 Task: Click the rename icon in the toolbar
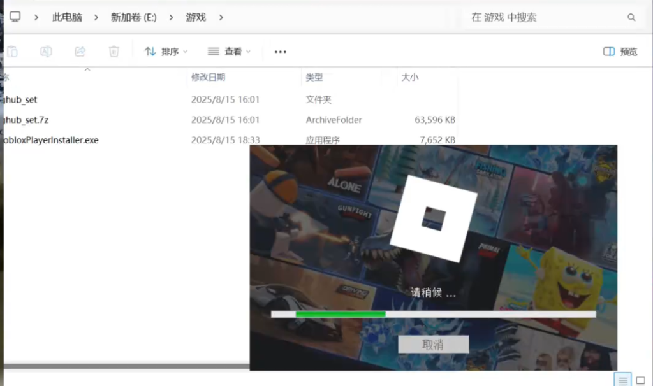click(46, 52)
